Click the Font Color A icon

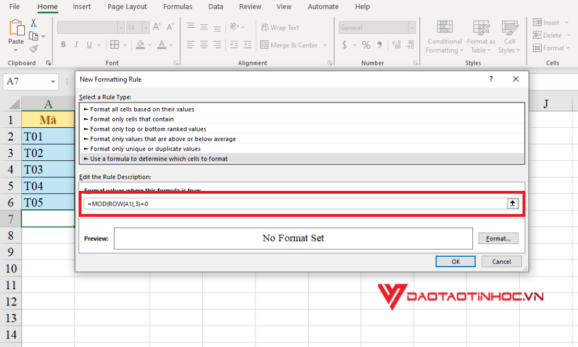pos(161,45)
